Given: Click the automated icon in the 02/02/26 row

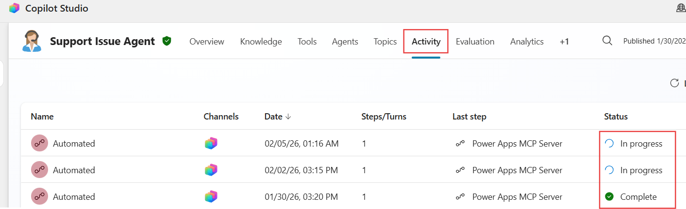Looking at the screenshot, I should pyautogui.click(x=39, y=170).
